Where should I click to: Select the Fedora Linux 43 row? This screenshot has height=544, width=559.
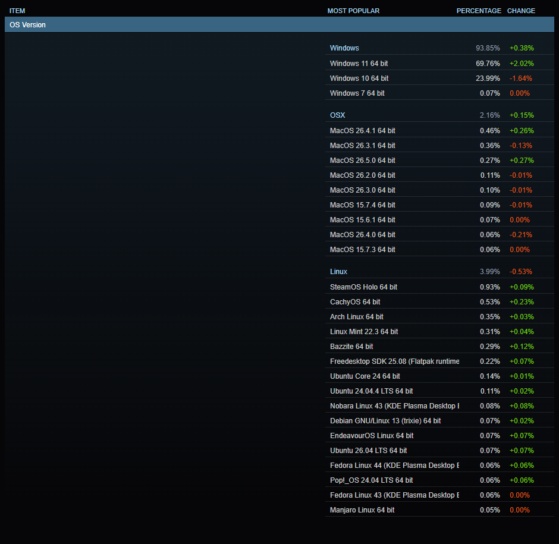(439, 495)
